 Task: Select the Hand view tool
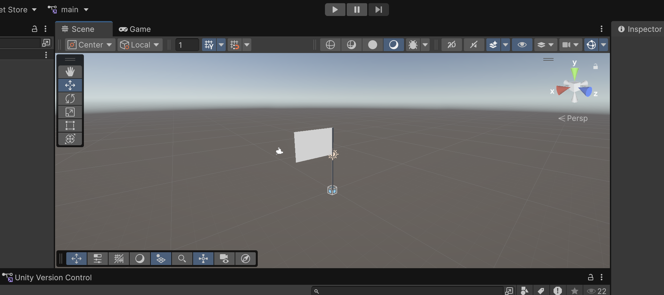click(70, 72)
